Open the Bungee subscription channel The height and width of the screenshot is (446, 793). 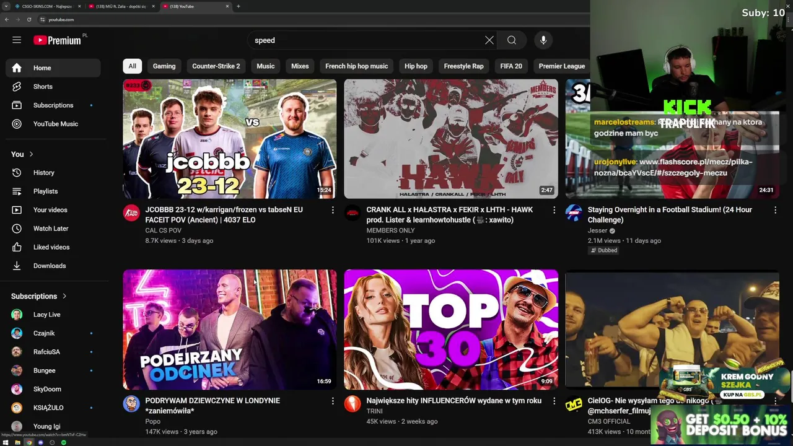[x=53, y=370]
